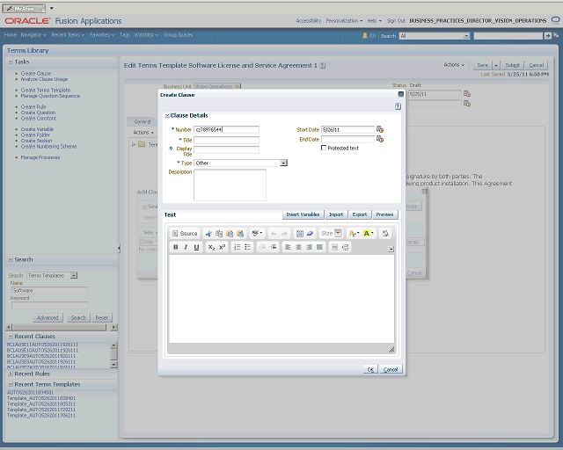Collapse the Search panel

11,259
